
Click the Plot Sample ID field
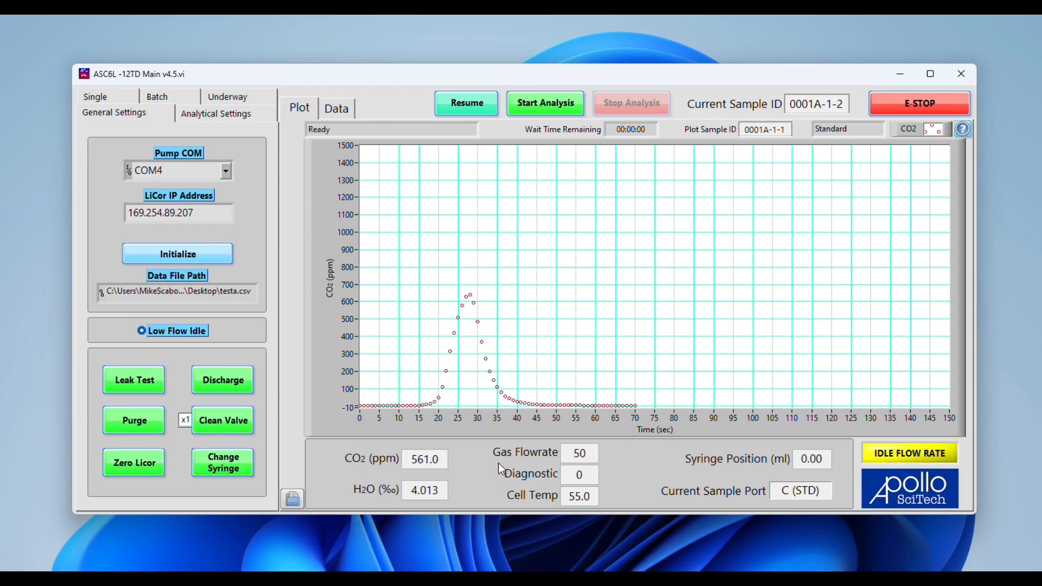(765, 129)
